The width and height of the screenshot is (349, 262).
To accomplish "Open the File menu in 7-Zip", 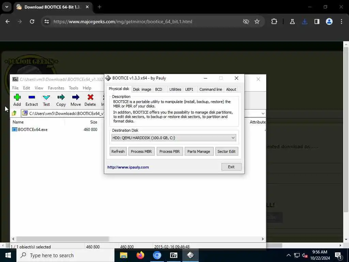I will click(x=15, y=88).
